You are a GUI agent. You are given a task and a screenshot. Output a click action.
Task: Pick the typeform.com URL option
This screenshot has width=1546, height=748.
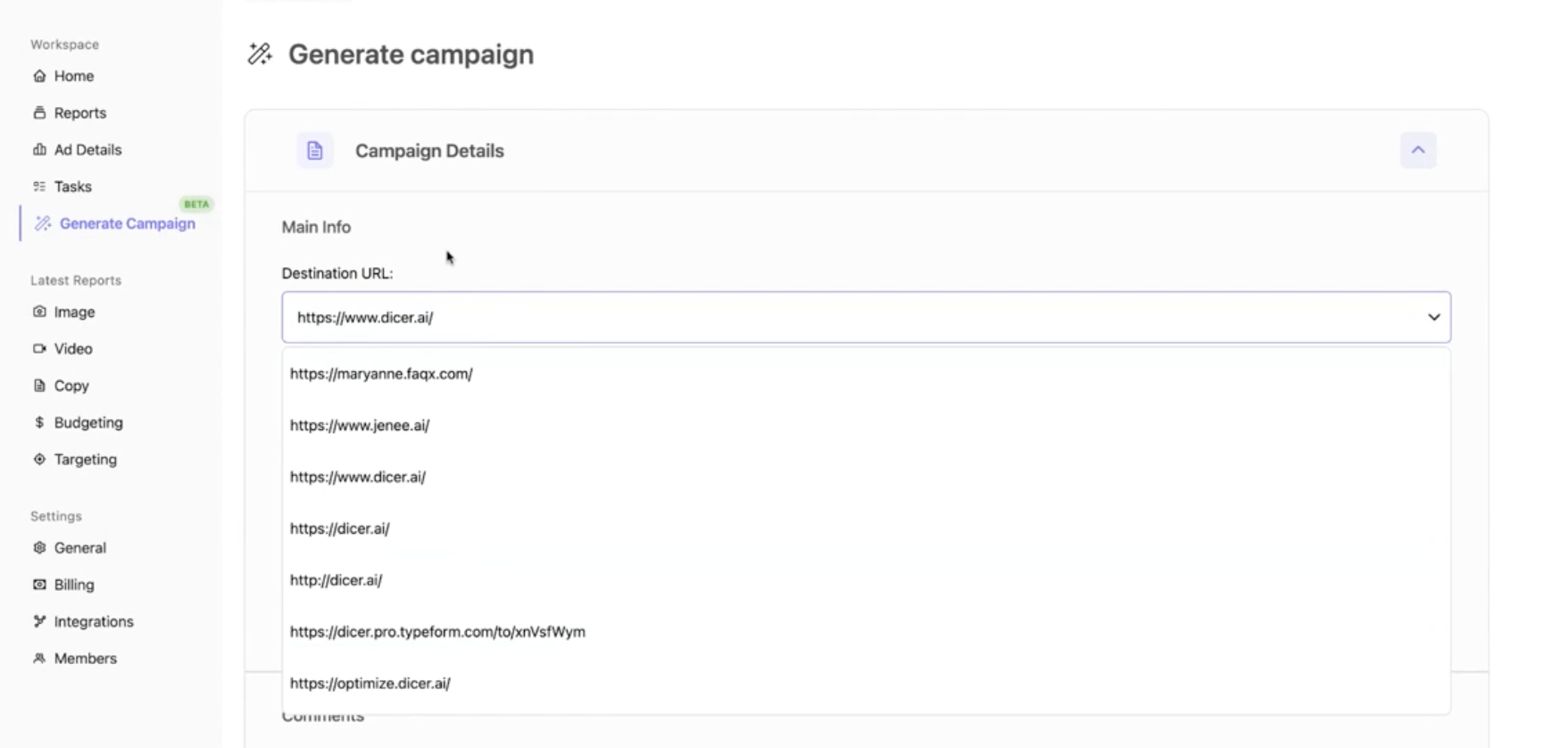(x=437, y=631)
